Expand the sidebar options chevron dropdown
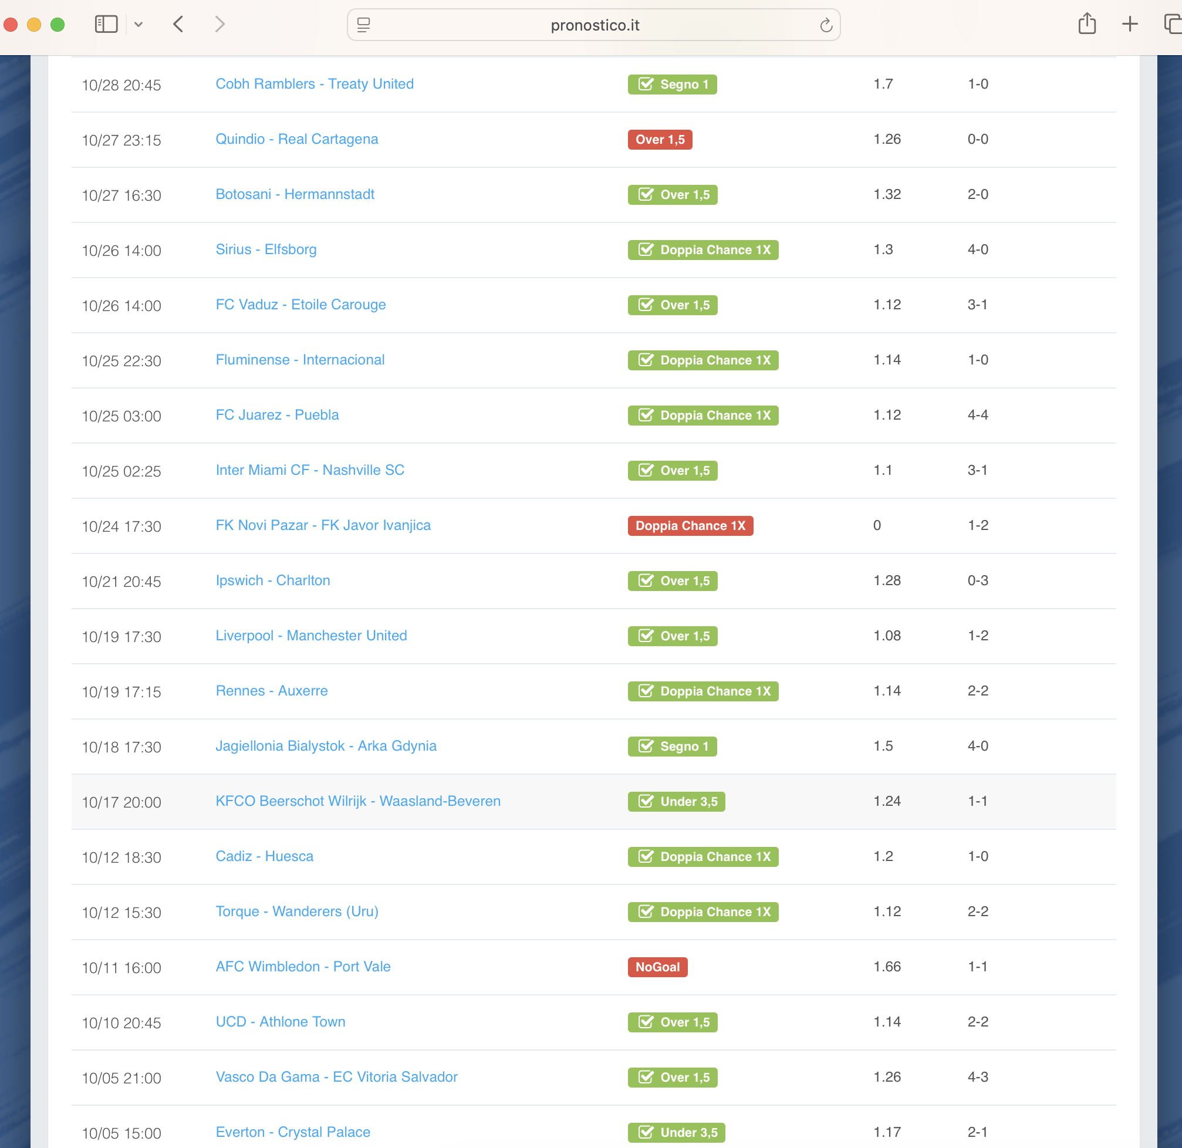The image size is (1182, 1148). 139,25
